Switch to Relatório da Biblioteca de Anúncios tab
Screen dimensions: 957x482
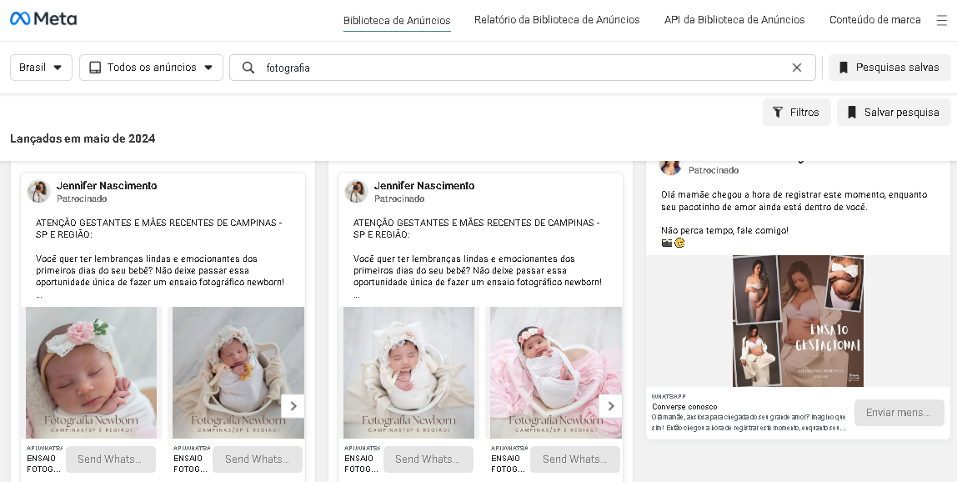click(557, 20)
